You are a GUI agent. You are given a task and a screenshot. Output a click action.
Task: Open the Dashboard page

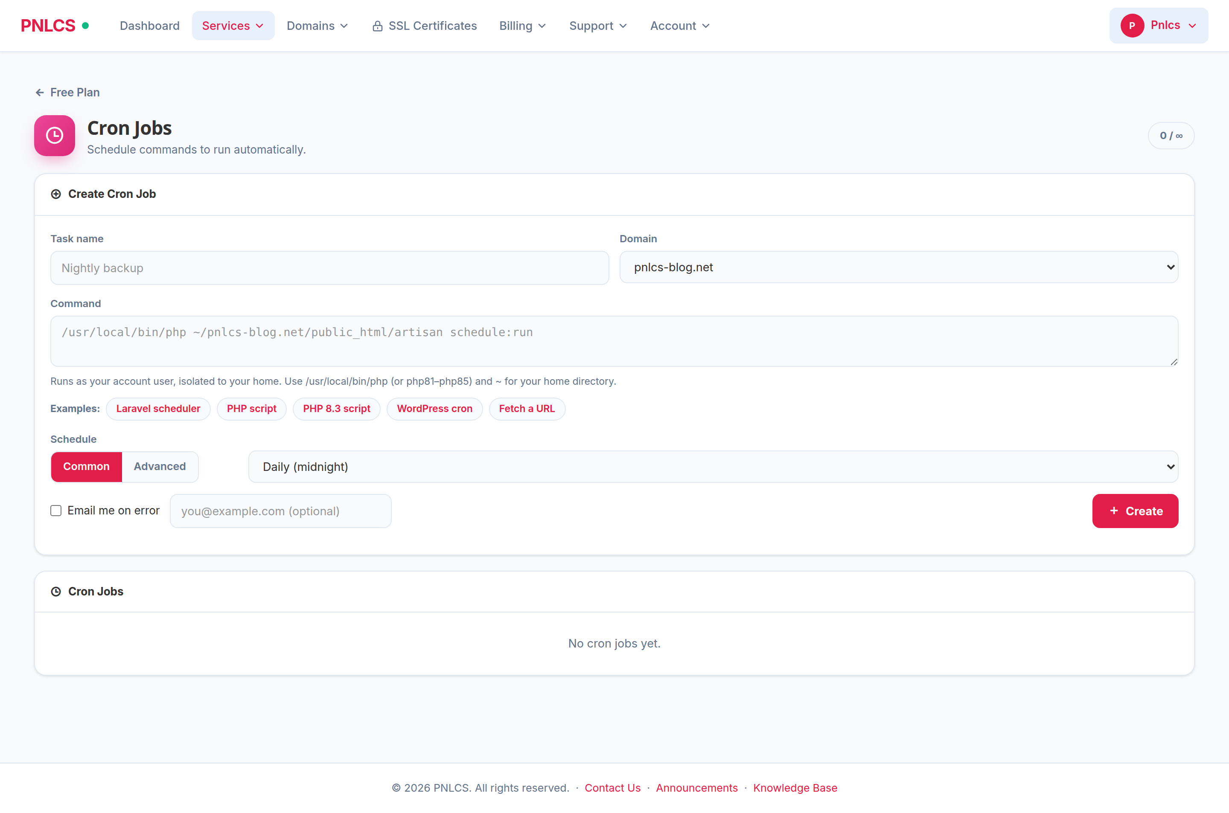[x=149, y=26]
